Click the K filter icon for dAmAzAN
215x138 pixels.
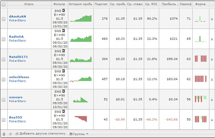[64, 10]
